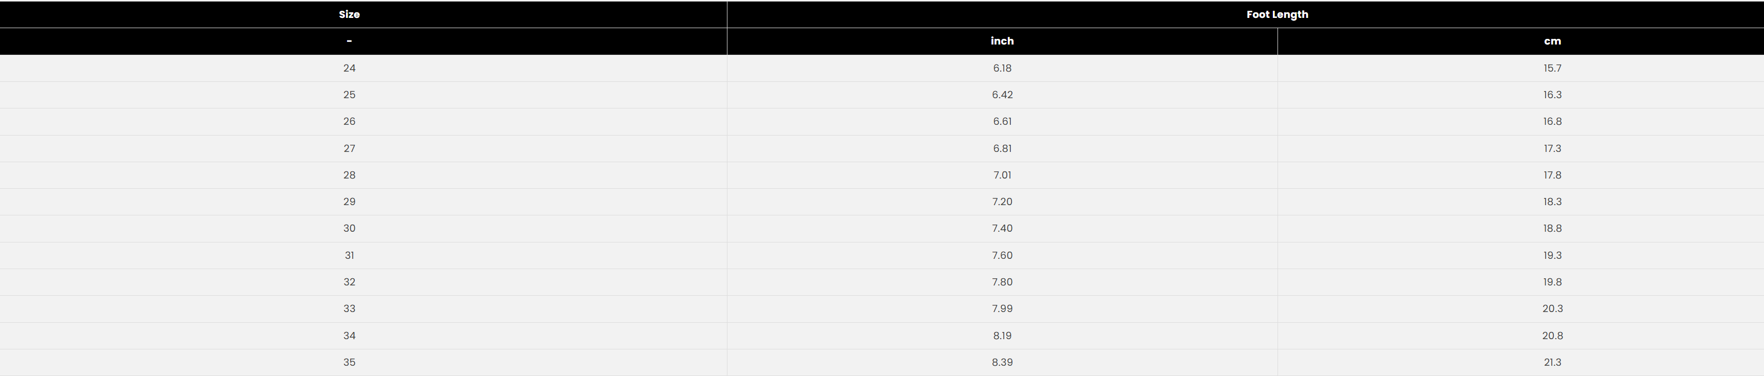
Task: Click the dash under Size header
Action: click(x=349, y=41)
